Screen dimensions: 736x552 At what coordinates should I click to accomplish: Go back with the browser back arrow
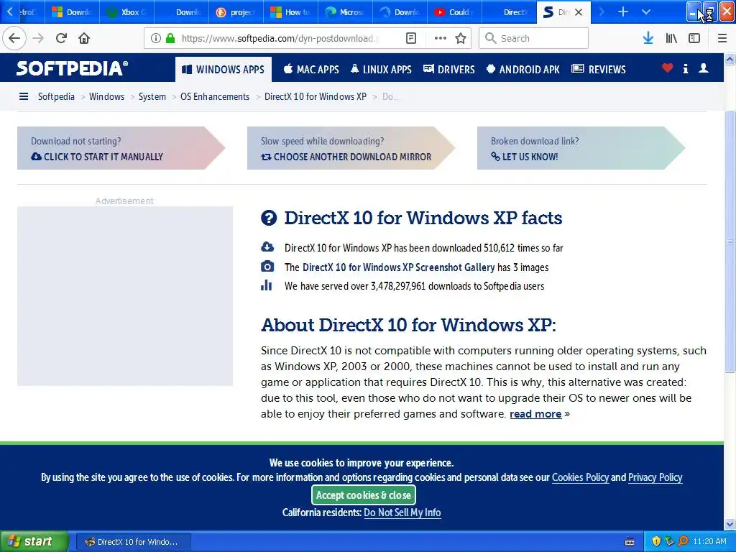point(14,38)
